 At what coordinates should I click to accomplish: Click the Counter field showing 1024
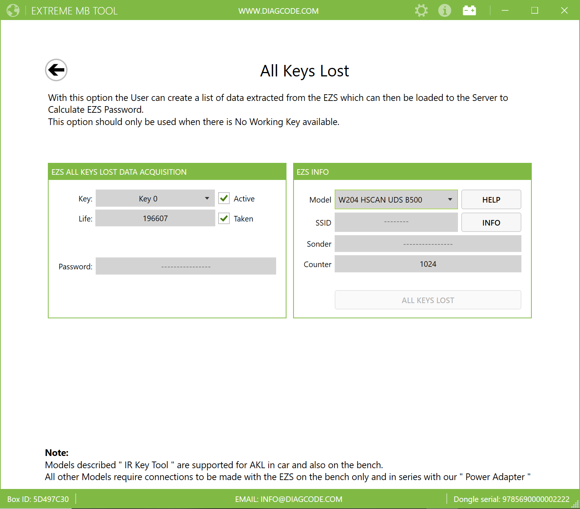[428, 264]
